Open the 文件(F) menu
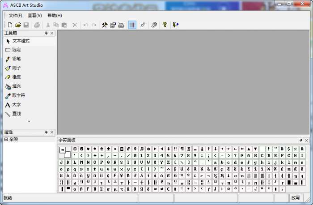The image size is (313, 205). [x=15, y=15]
